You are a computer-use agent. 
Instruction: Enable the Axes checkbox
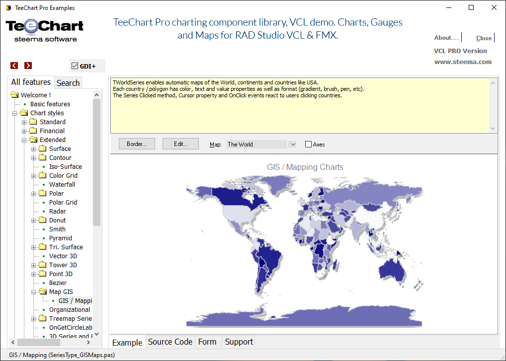(308, 144)
